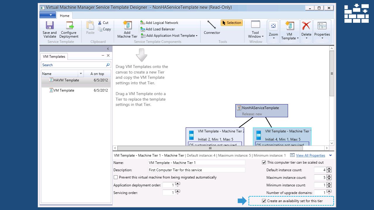Viewport: 374px width, 210px height.
Task: Open the Zoom dropdown
Action: tap(273, 32)
